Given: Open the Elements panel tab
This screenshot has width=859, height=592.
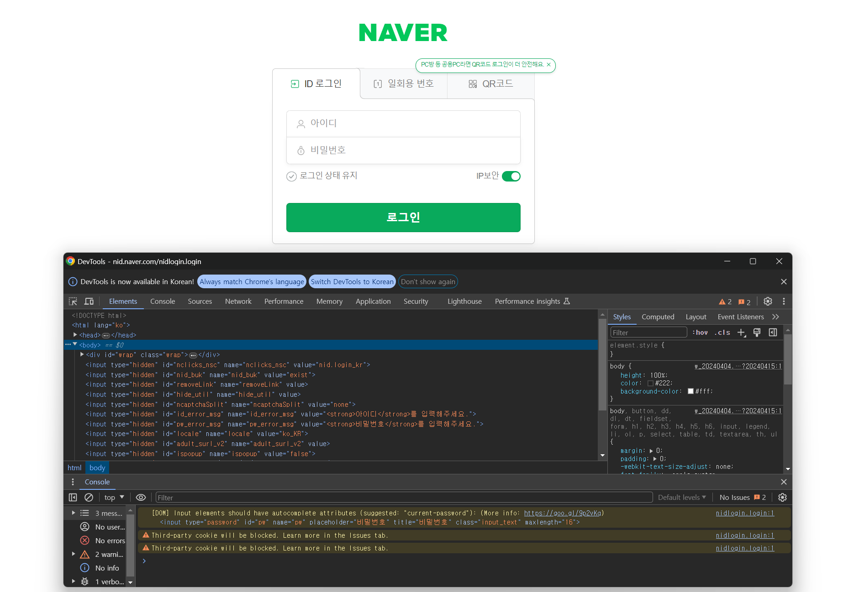Looking at the screenshot, I should (123, 301).
